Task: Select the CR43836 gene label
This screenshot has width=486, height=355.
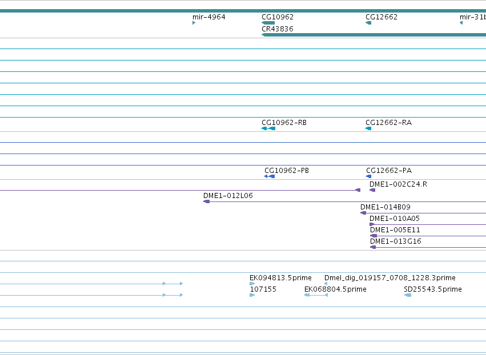Action: pos(278,29)
